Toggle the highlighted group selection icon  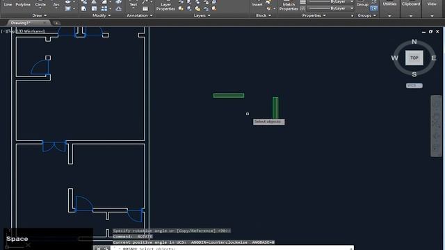pos(374,8)
